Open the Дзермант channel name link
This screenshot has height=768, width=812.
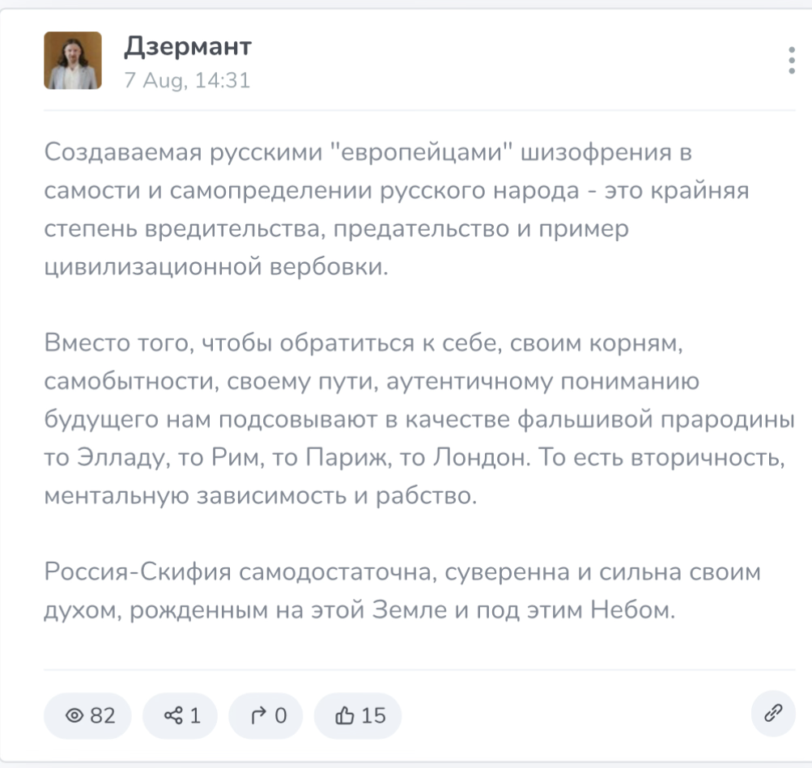click(x=188, y=47)
